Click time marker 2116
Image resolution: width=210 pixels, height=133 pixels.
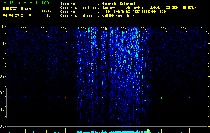click(123, 28)
